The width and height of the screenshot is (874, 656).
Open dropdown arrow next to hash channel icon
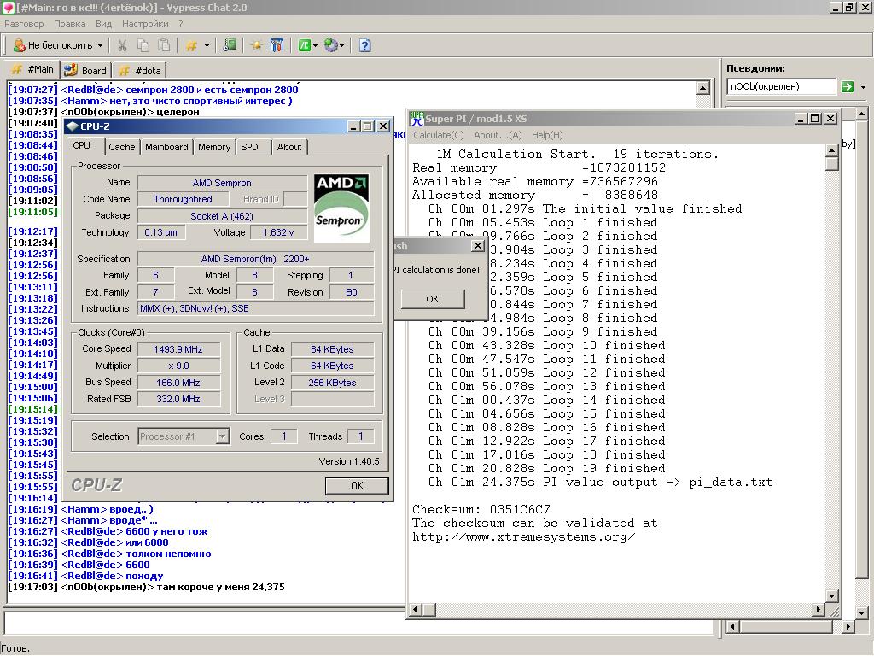tap(207, 46)
